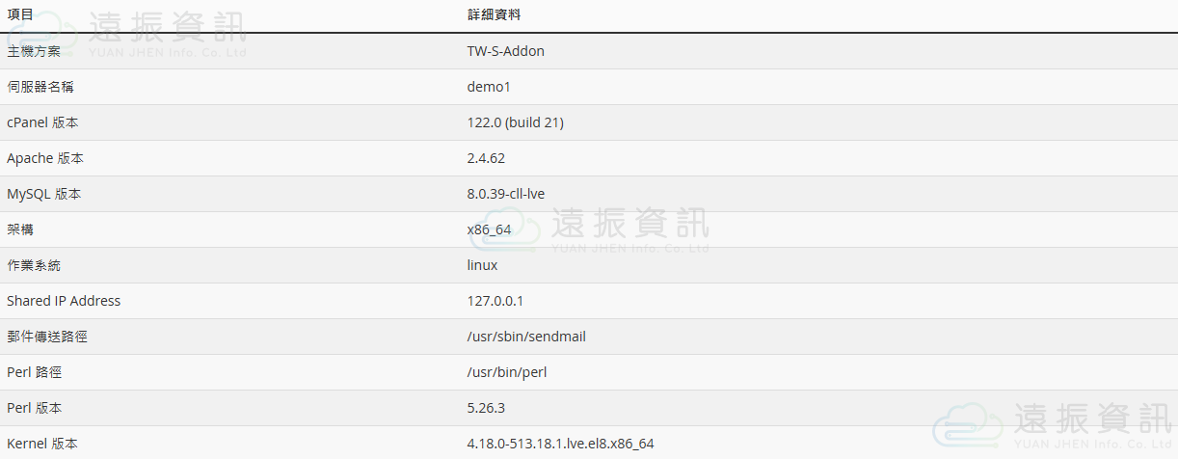The height and width of the screenshot is (459, 1178).
Task: Click the Shared IP Address row label
Action: click(64, 301)
